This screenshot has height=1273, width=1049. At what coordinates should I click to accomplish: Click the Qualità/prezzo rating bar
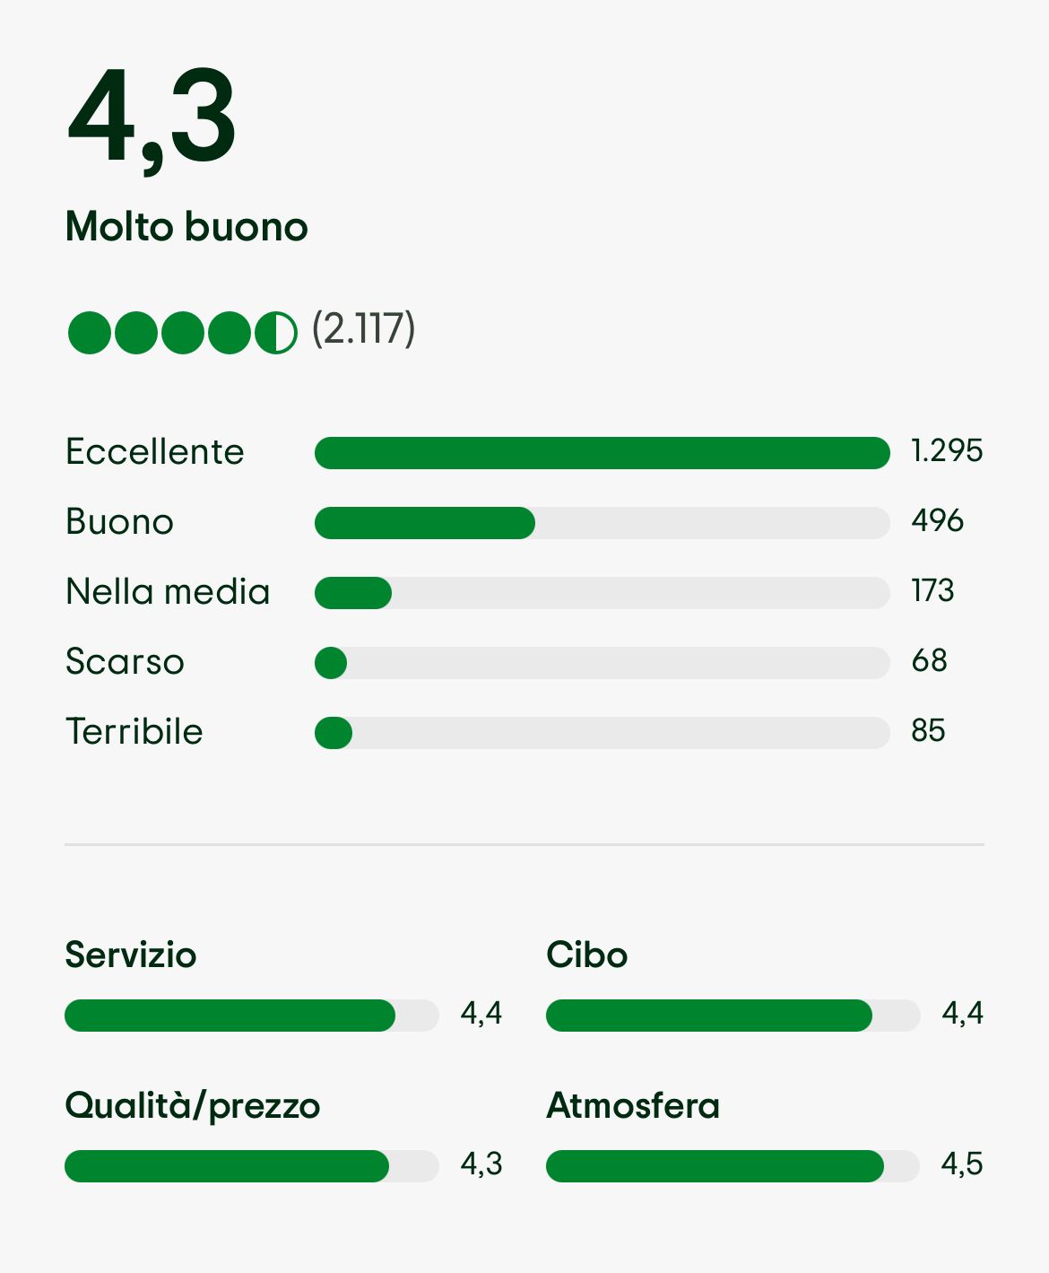(252, 1166)
